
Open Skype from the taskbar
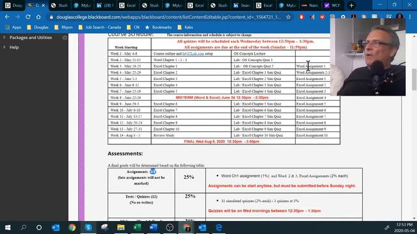(x=89, y=227)
